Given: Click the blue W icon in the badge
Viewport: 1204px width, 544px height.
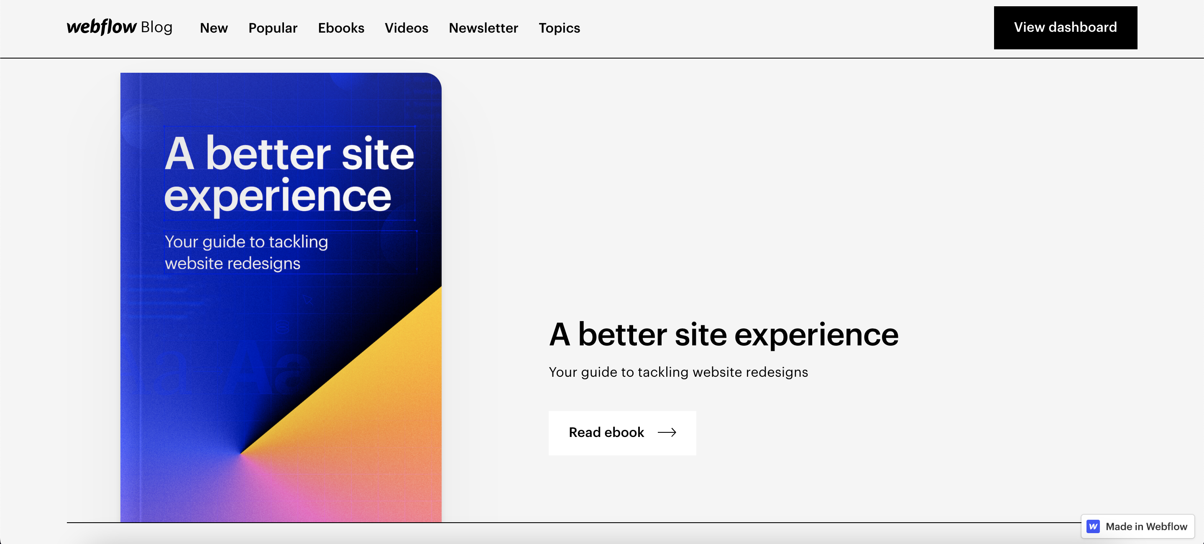Looking at the screenshot, I should coord(1093,526).
